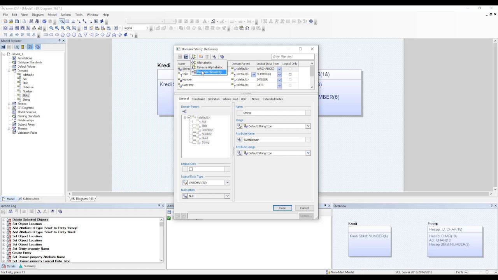Click the Enter filter text field
The image size is (498, 280).
(293, 57)
